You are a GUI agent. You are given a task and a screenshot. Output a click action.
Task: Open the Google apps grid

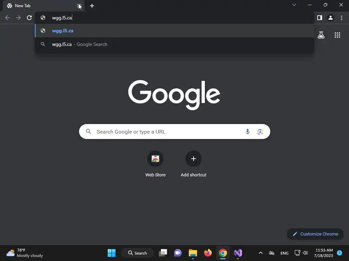click(x=337, y=35)
